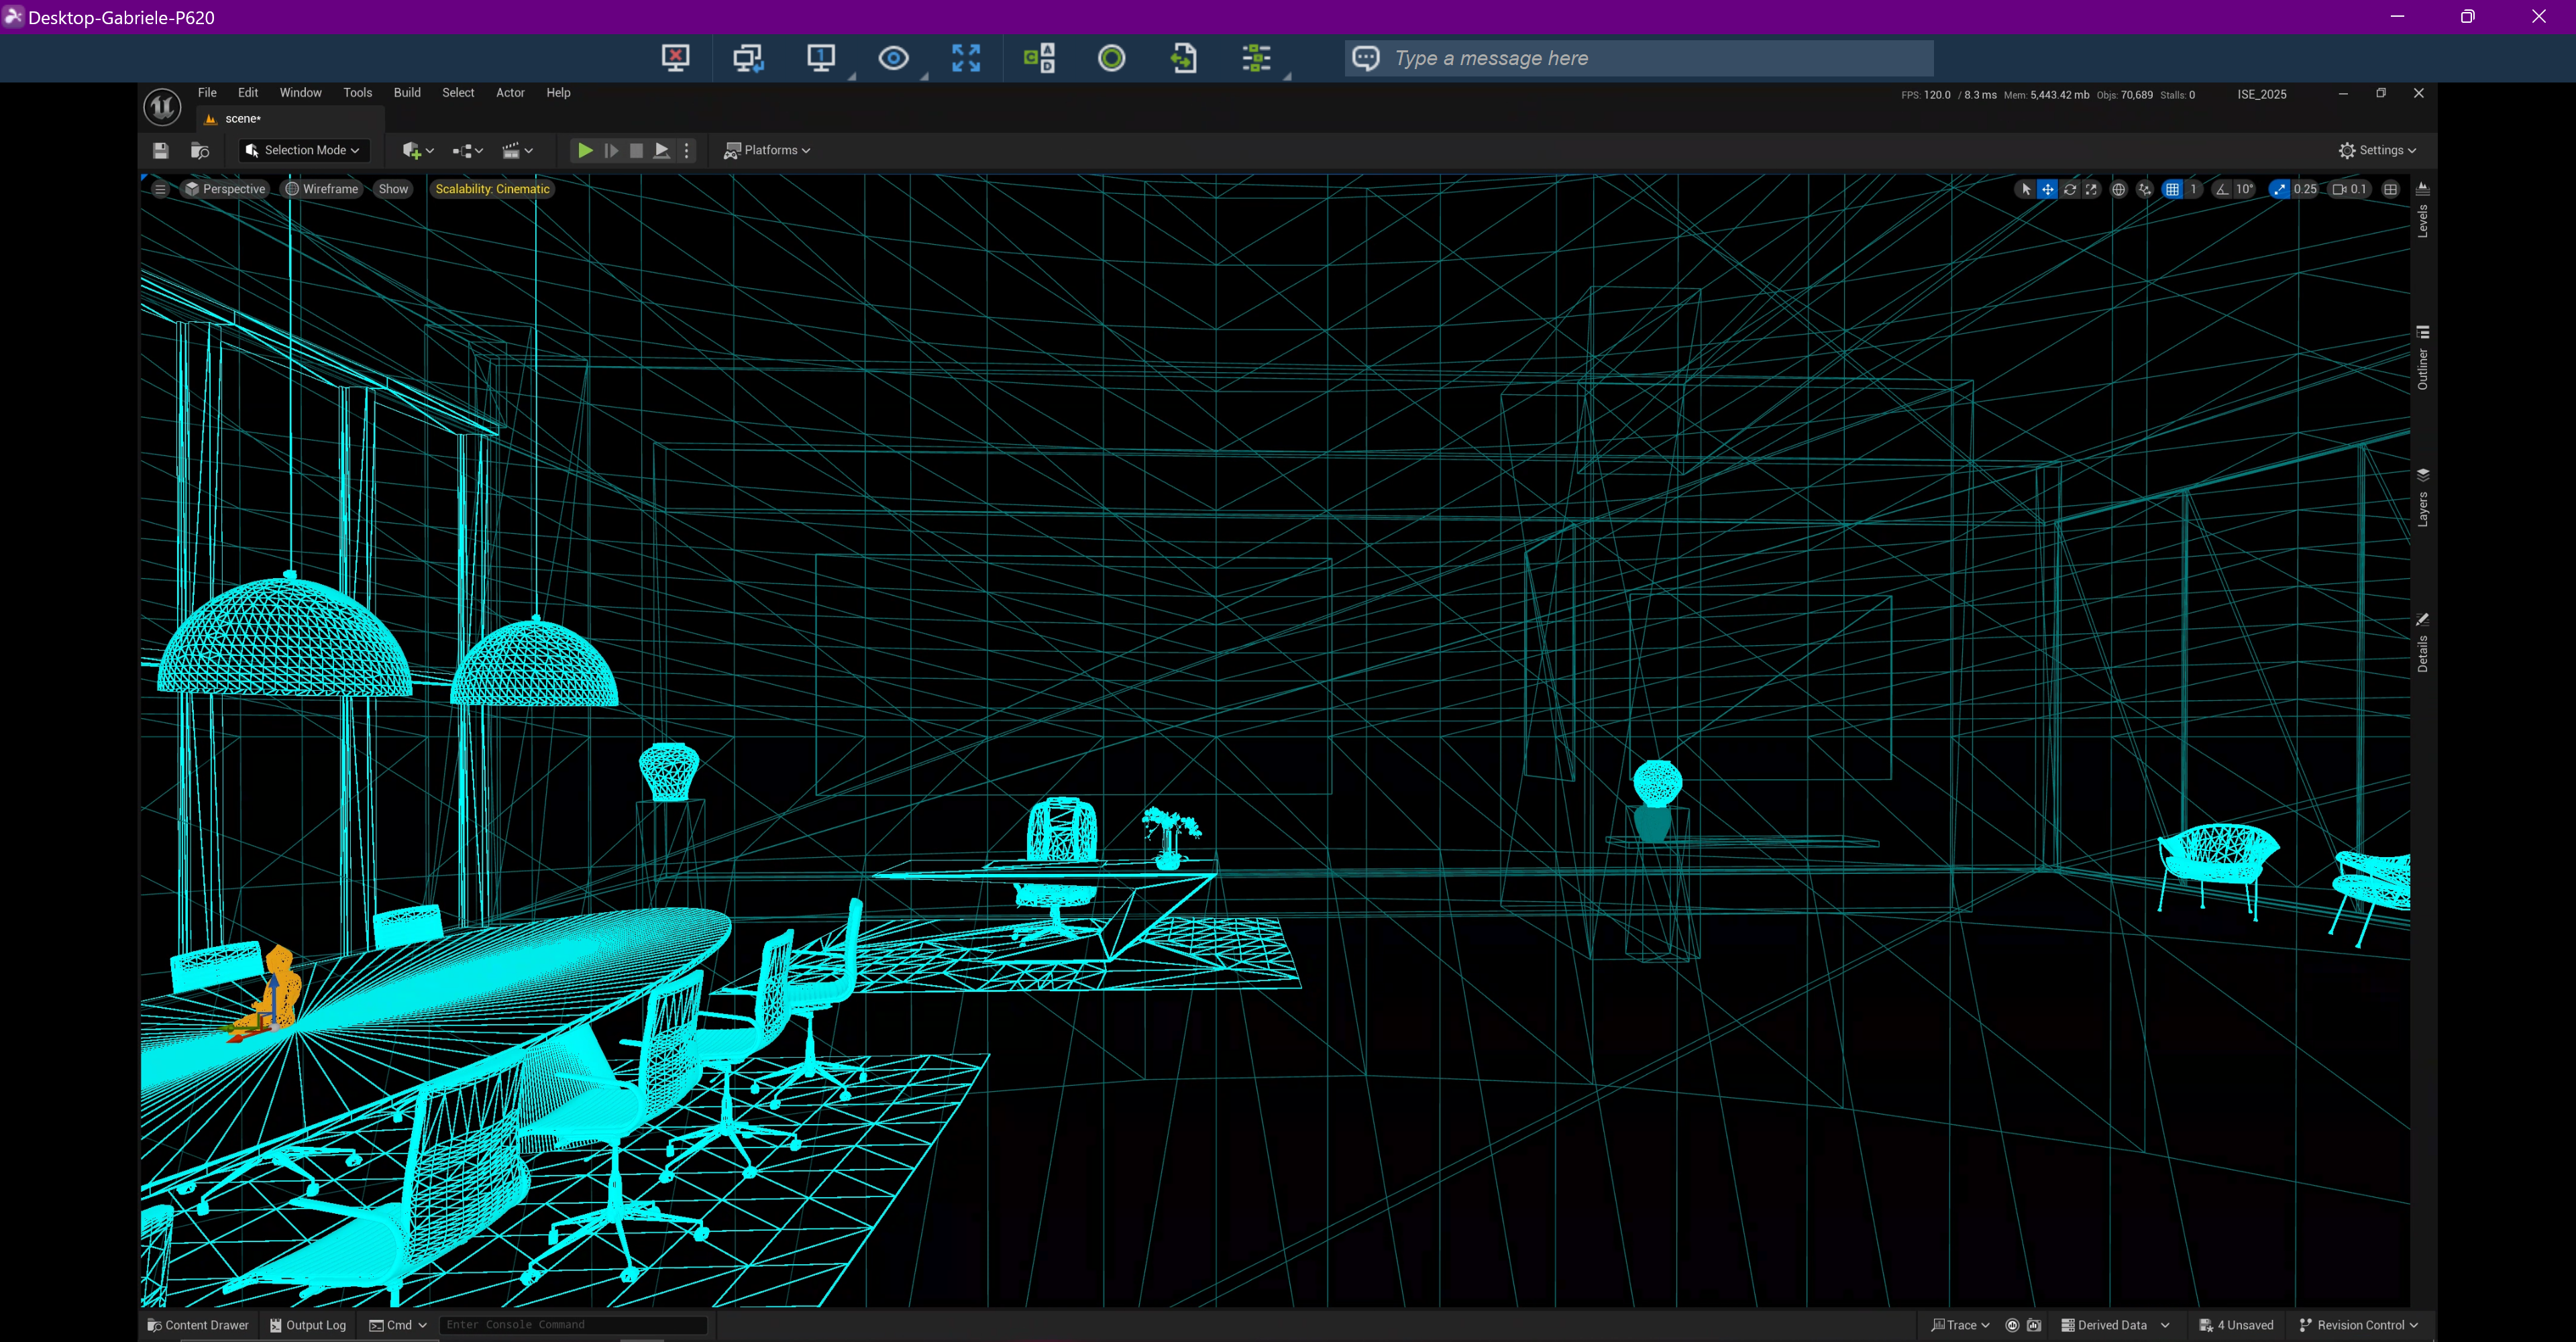Click the browse content folder icon

200,150
